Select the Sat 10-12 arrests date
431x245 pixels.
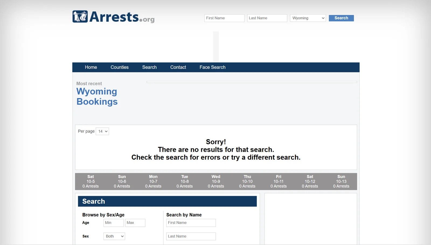(x=310, y=182)
